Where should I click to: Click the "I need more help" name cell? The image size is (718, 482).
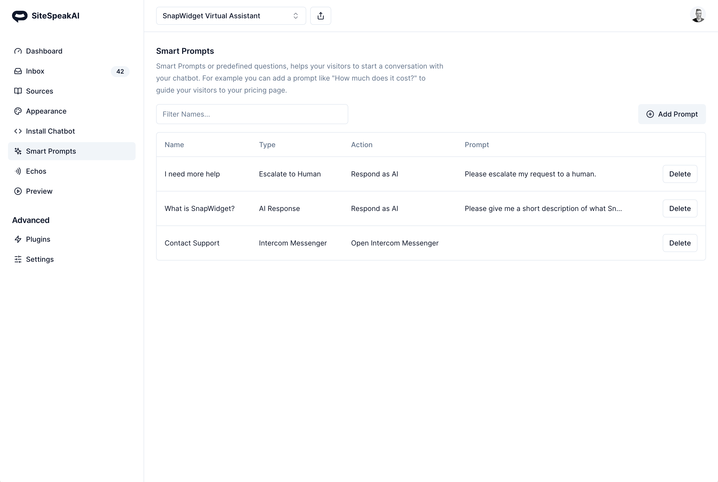(192, 174)
